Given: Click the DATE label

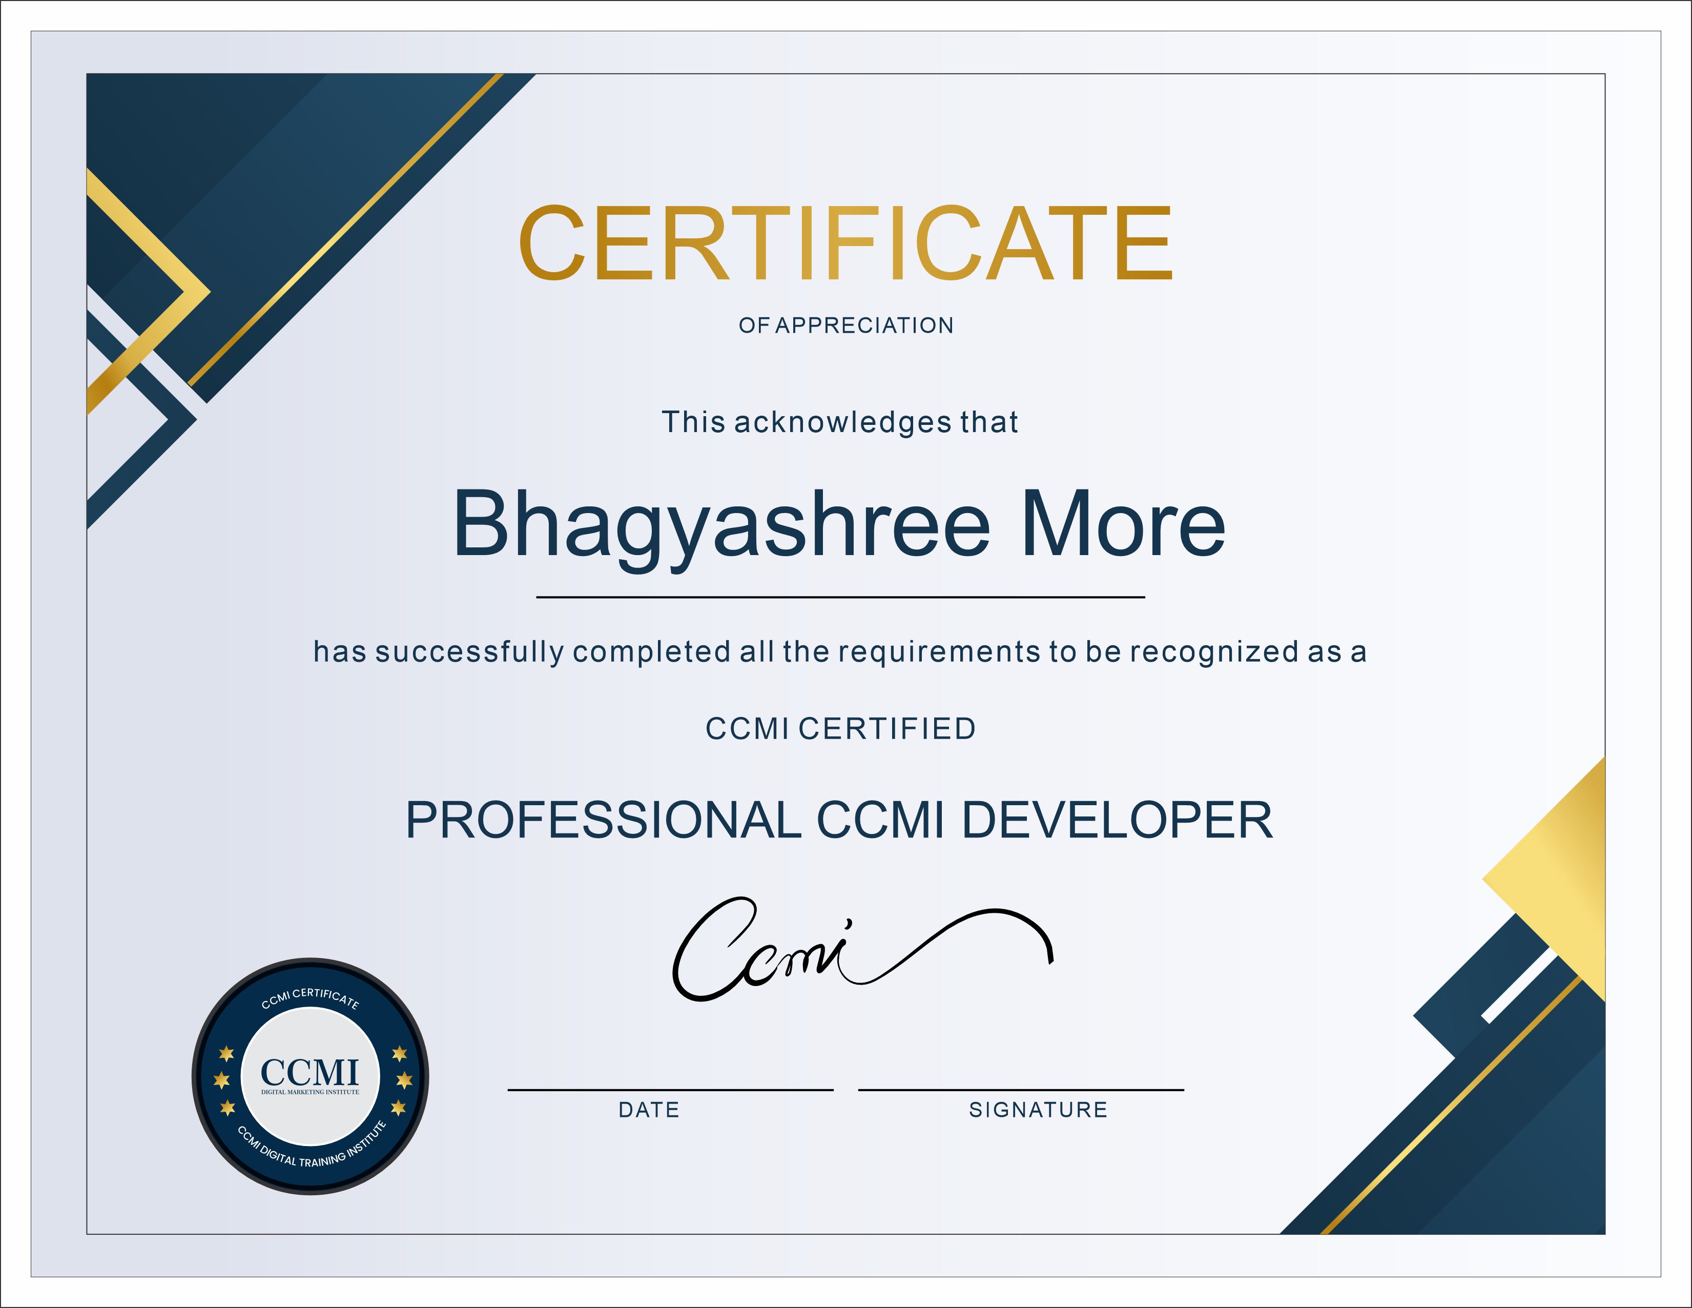Looking at the screenshot, I should pos(648,1110).
